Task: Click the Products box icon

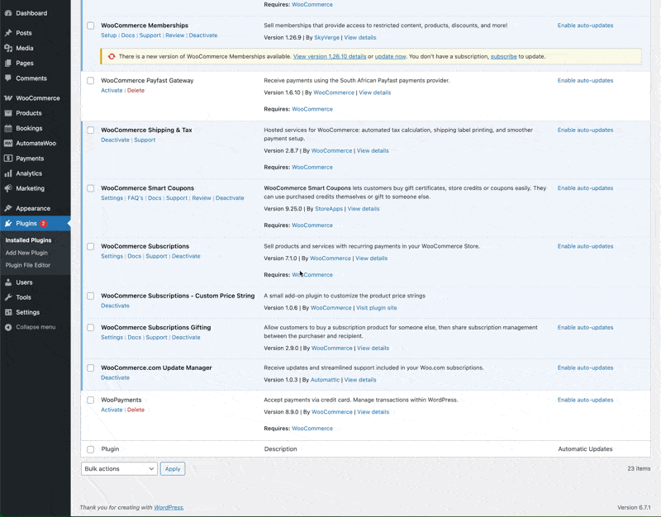Action: click(8, 113)
